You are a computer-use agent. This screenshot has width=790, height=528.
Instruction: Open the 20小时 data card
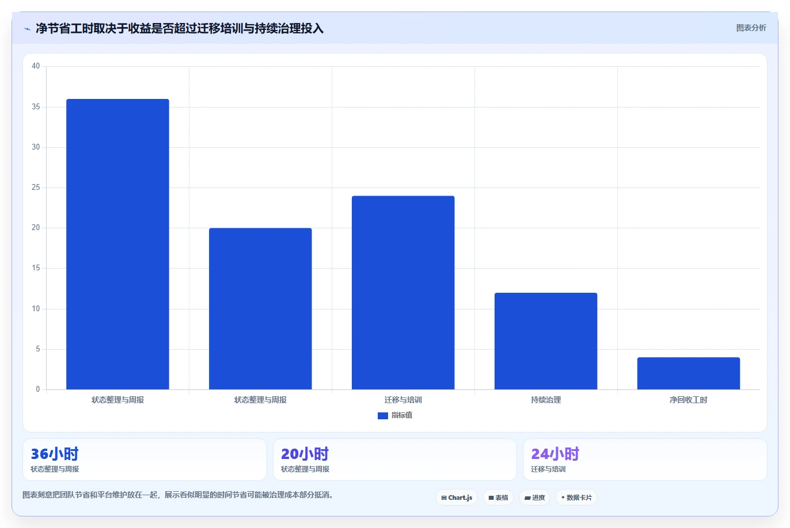395,460
